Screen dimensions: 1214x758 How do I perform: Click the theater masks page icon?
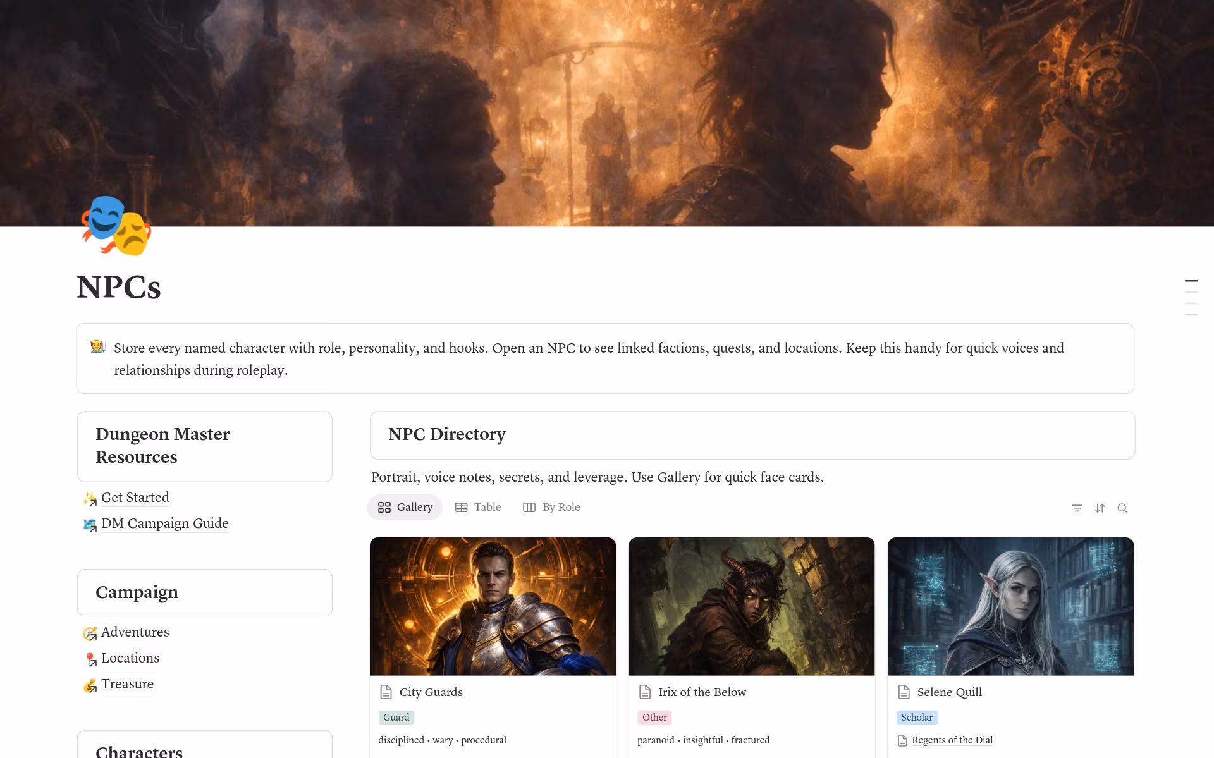116,226
